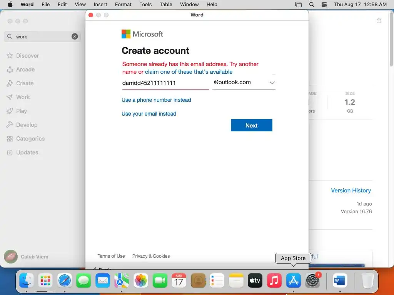Image resolution: width=394 pixels, height=295 pixels.
Task: Clear the App Store search field
Action: pyautogui.click(x=75, y=36)
